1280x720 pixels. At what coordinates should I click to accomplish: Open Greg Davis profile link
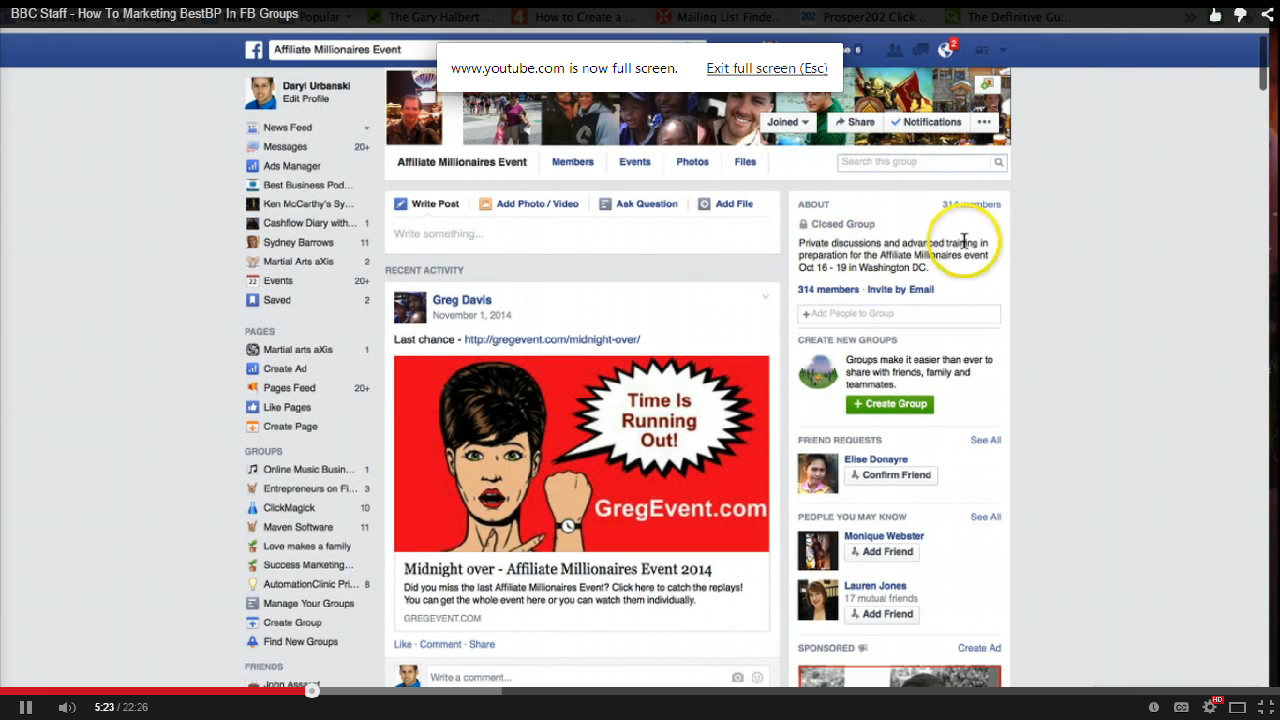coord(462,300)
